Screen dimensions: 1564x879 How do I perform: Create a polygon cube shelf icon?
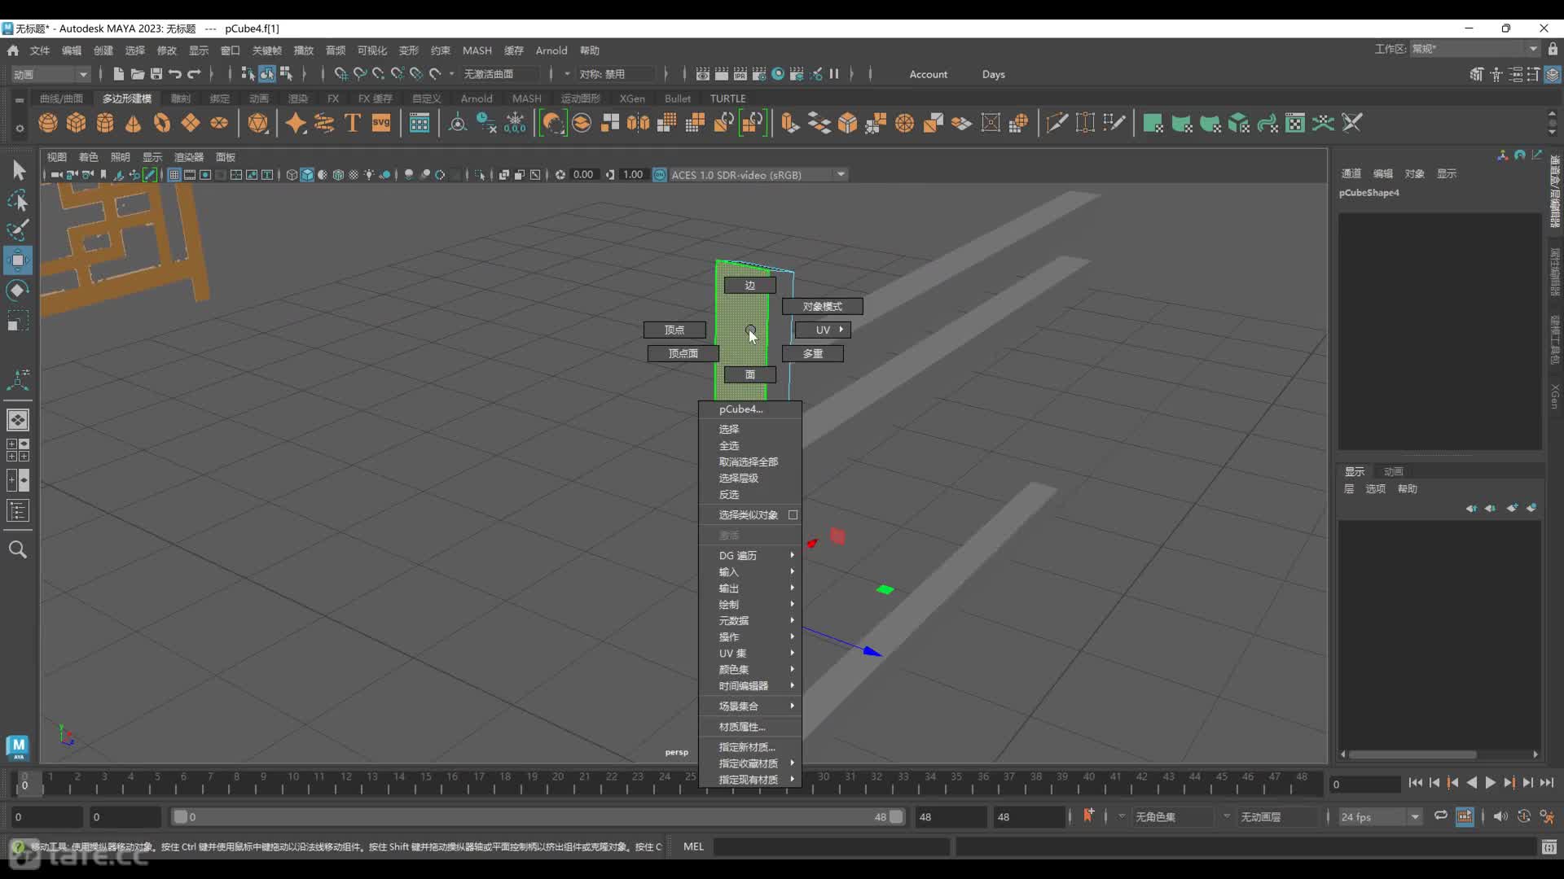(77, 123)
